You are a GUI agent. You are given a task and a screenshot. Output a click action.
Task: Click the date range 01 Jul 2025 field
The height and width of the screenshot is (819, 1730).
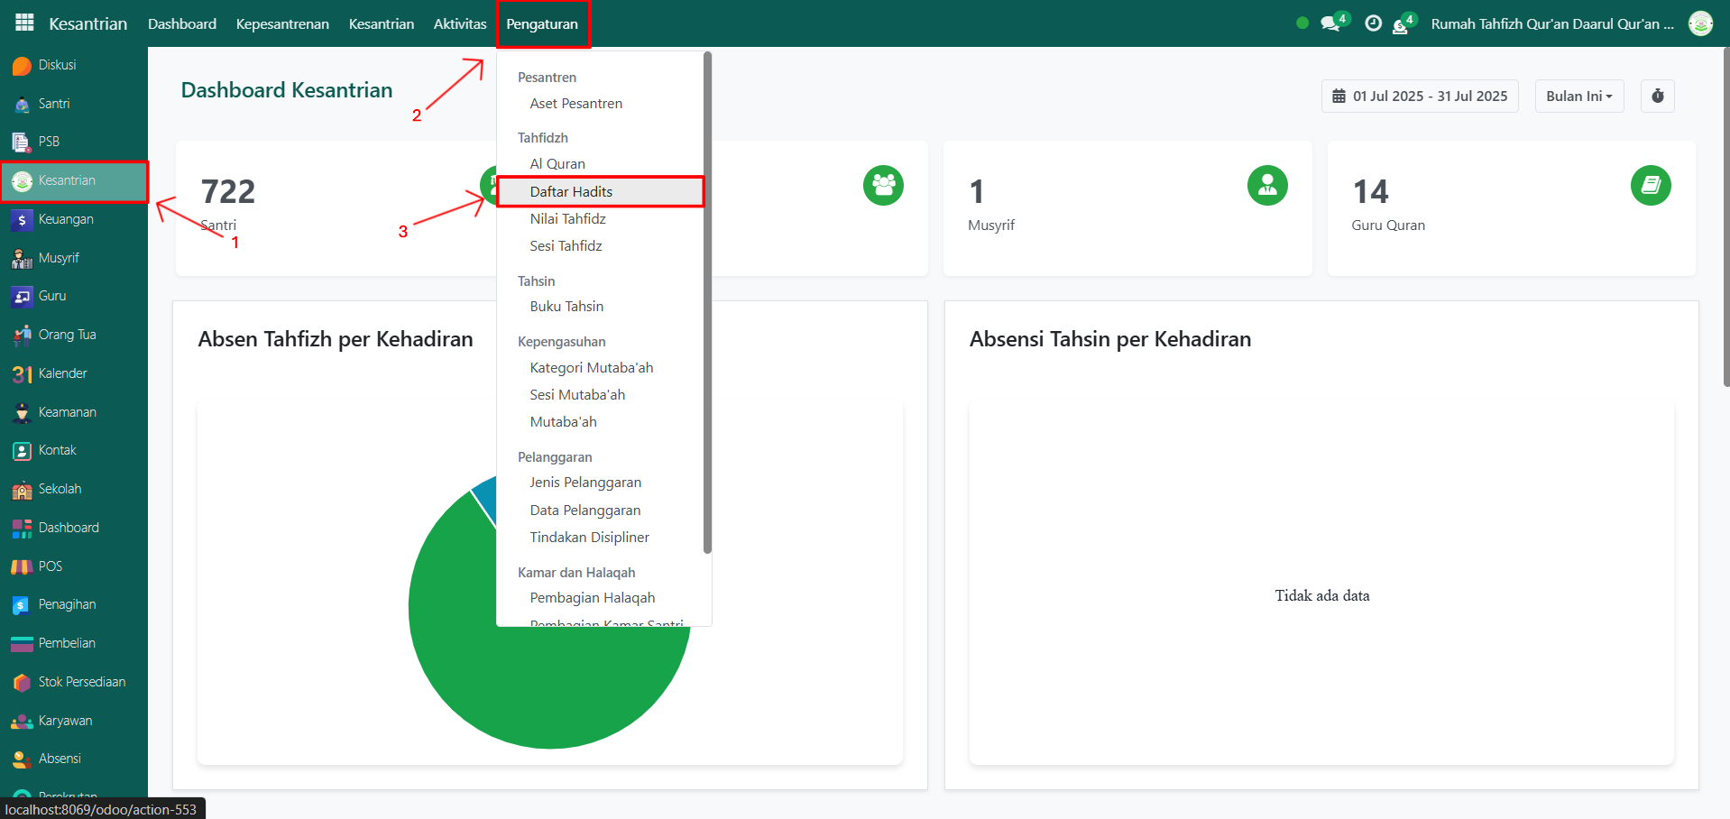click(x=1420, y=97)
